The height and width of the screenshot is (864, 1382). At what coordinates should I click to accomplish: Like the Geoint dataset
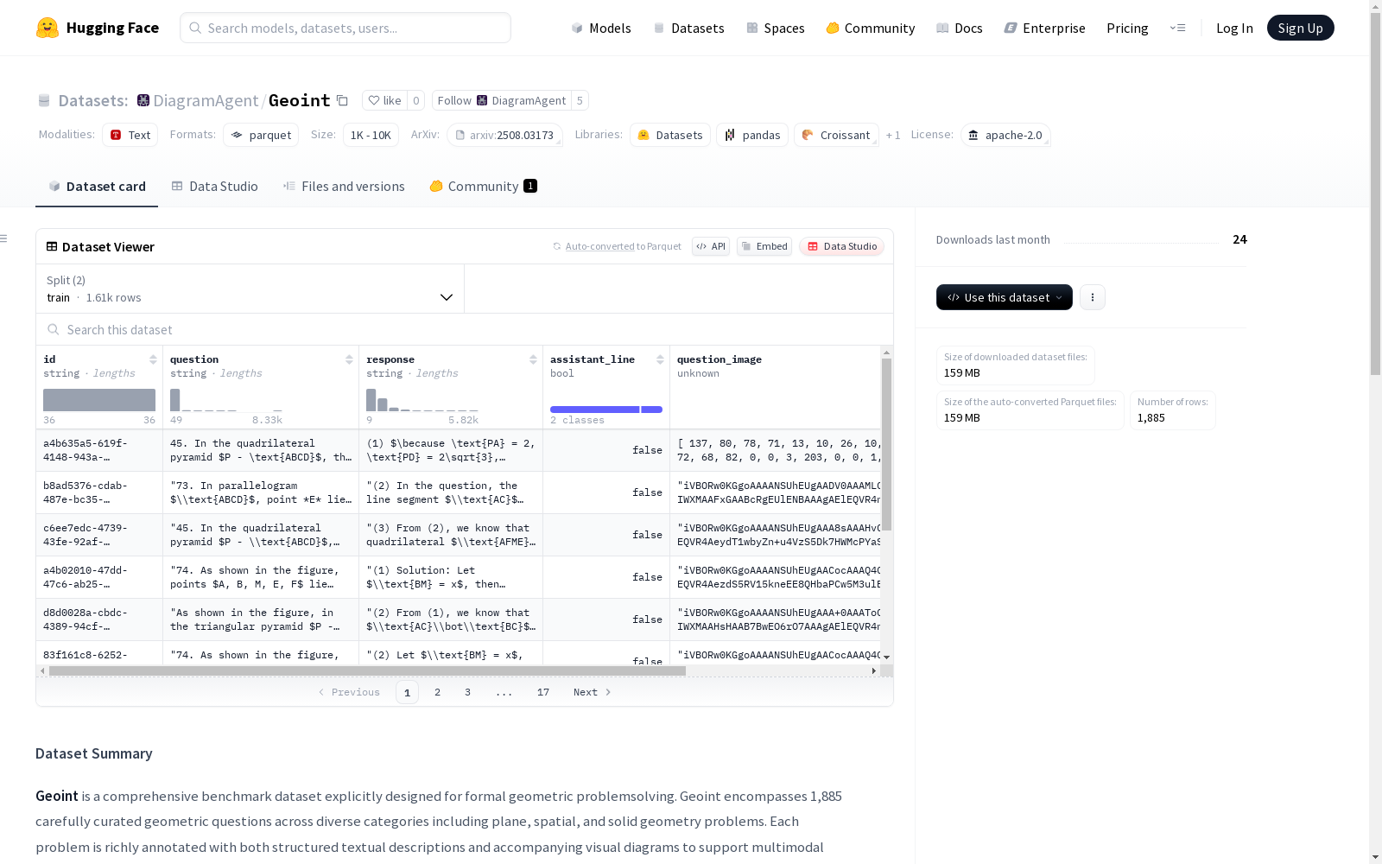click(384, 100)
